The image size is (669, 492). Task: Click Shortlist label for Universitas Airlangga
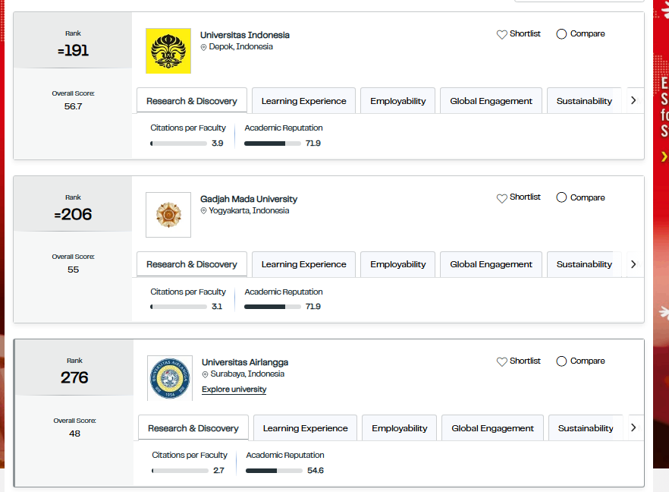tap(525, 361)
